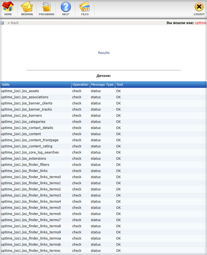Click 'status' in the jos_banners row

click(x=96, y=115)
